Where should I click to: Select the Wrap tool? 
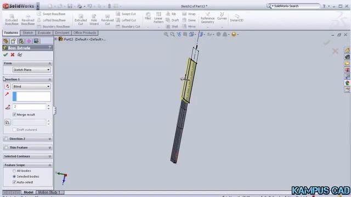coord(189,14)
